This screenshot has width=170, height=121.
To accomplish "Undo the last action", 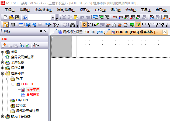I will tap(82, 17).
